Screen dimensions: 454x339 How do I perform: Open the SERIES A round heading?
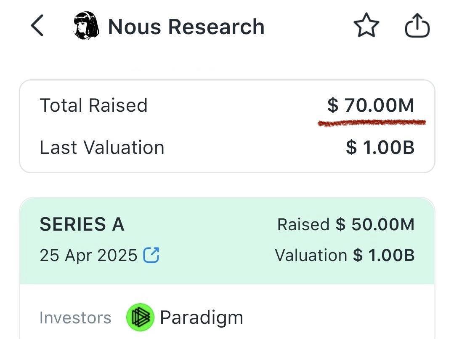[x=82, y=224]
